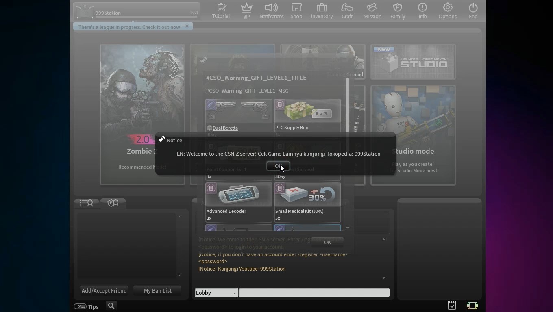Switch to the family search tab
The width and height of the screenshot is (553, 312).
(x=113, y=203)
